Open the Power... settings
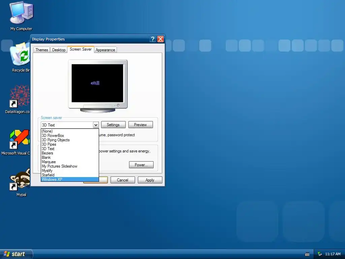 pos(141,165)
